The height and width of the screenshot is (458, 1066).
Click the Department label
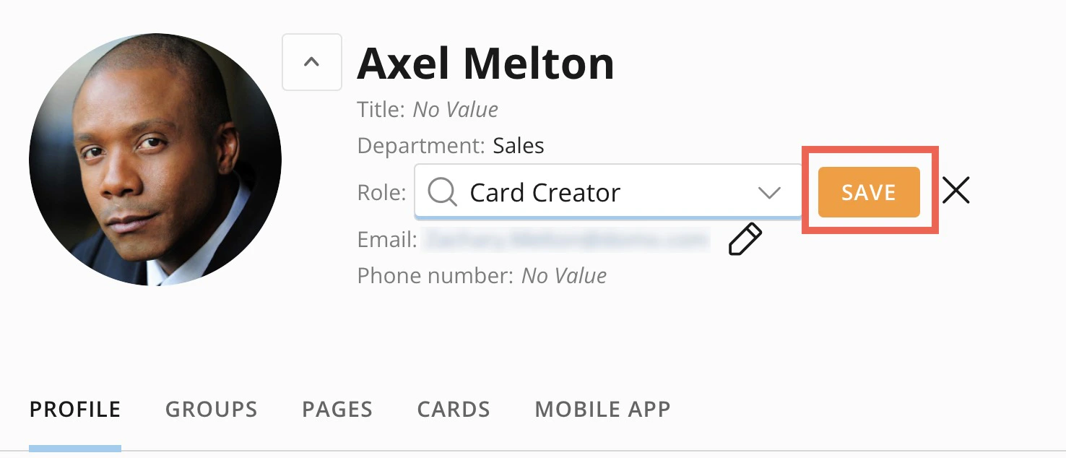(x=421, y=146)
